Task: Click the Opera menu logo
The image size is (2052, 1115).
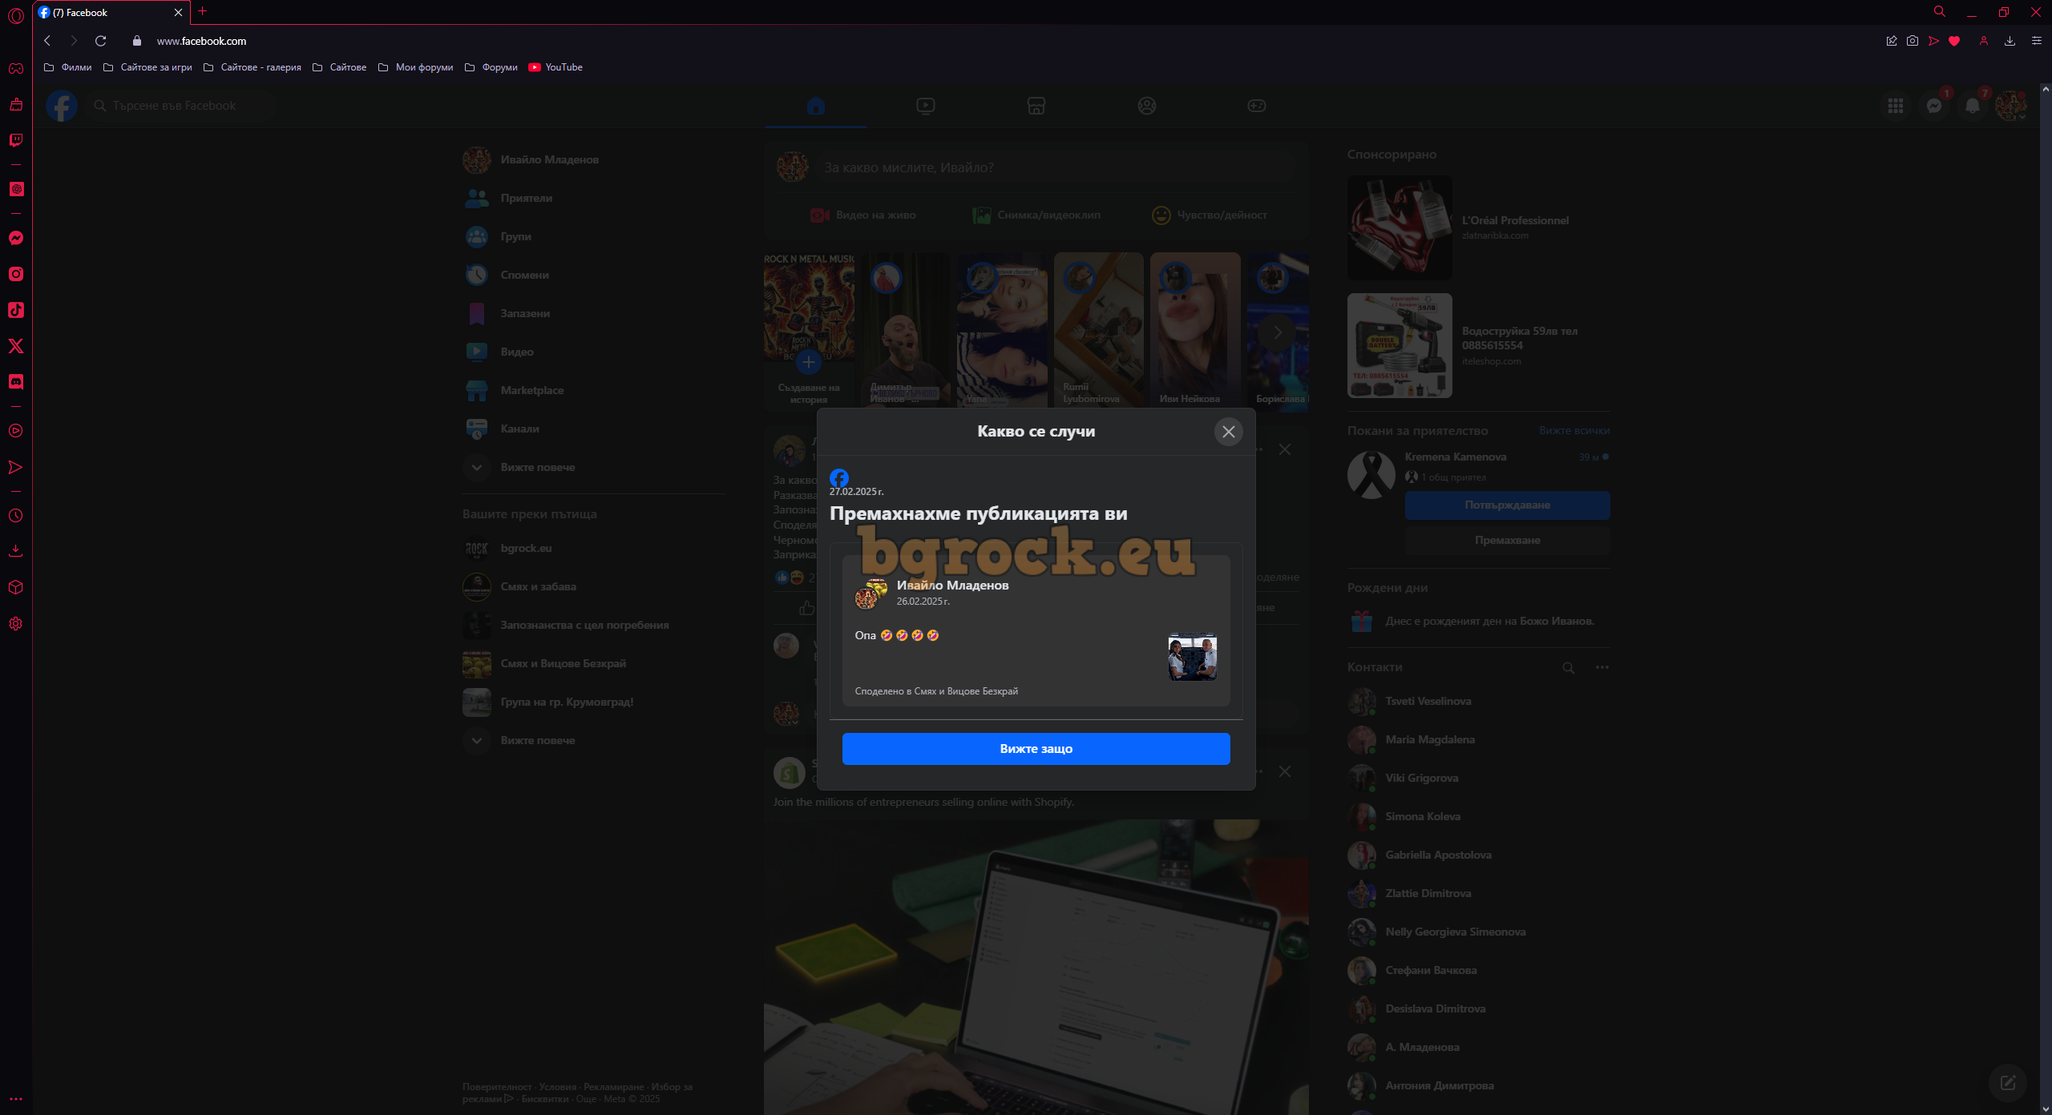Action: (16, 15)
